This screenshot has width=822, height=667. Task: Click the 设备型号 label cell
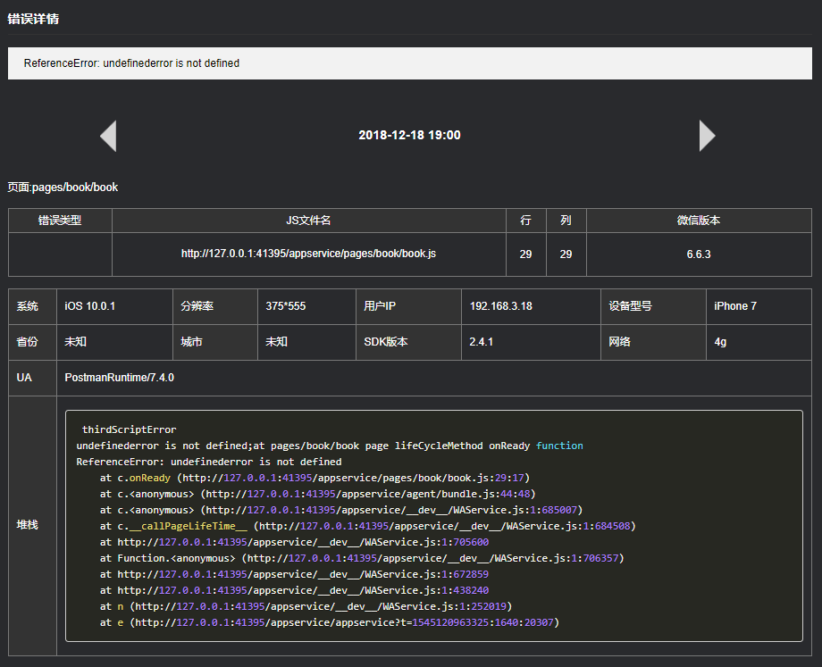pyautogui.click(x=653, y=306)
